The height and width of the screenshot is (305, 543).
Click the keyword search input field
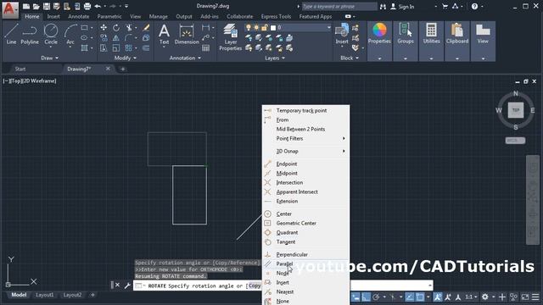click(339, 6)
